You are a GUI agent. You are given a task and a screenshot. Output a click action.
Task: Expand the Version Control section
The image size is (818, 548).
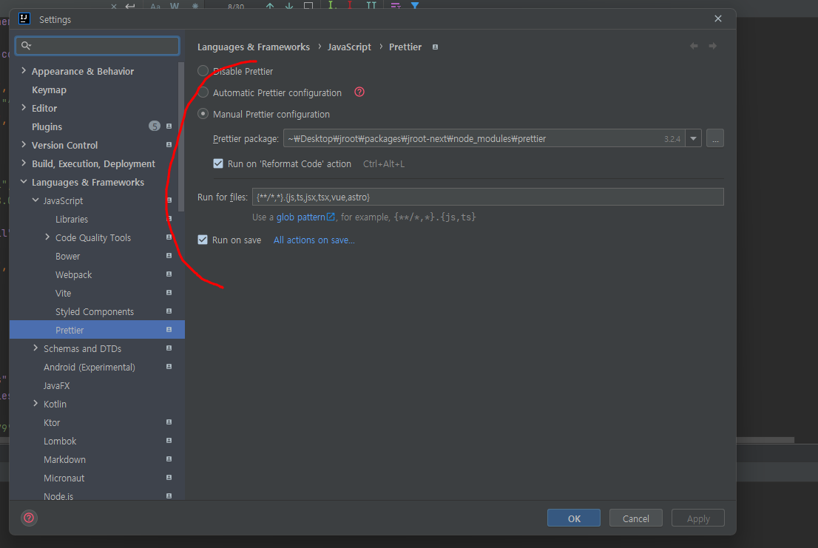pyautogui.click(x=24, y=145)
